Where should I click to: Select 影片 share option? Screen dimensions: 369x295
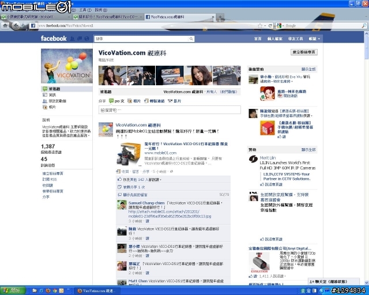[174, 101]
